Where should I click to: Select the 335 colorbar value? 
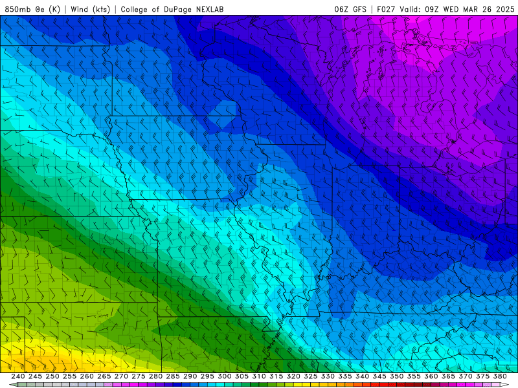pyautogui.click(x=345, y=376)
